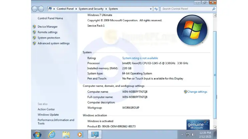Select System and Security in the breadcrumb
248x139 pixels.
[x=91, y=9]
